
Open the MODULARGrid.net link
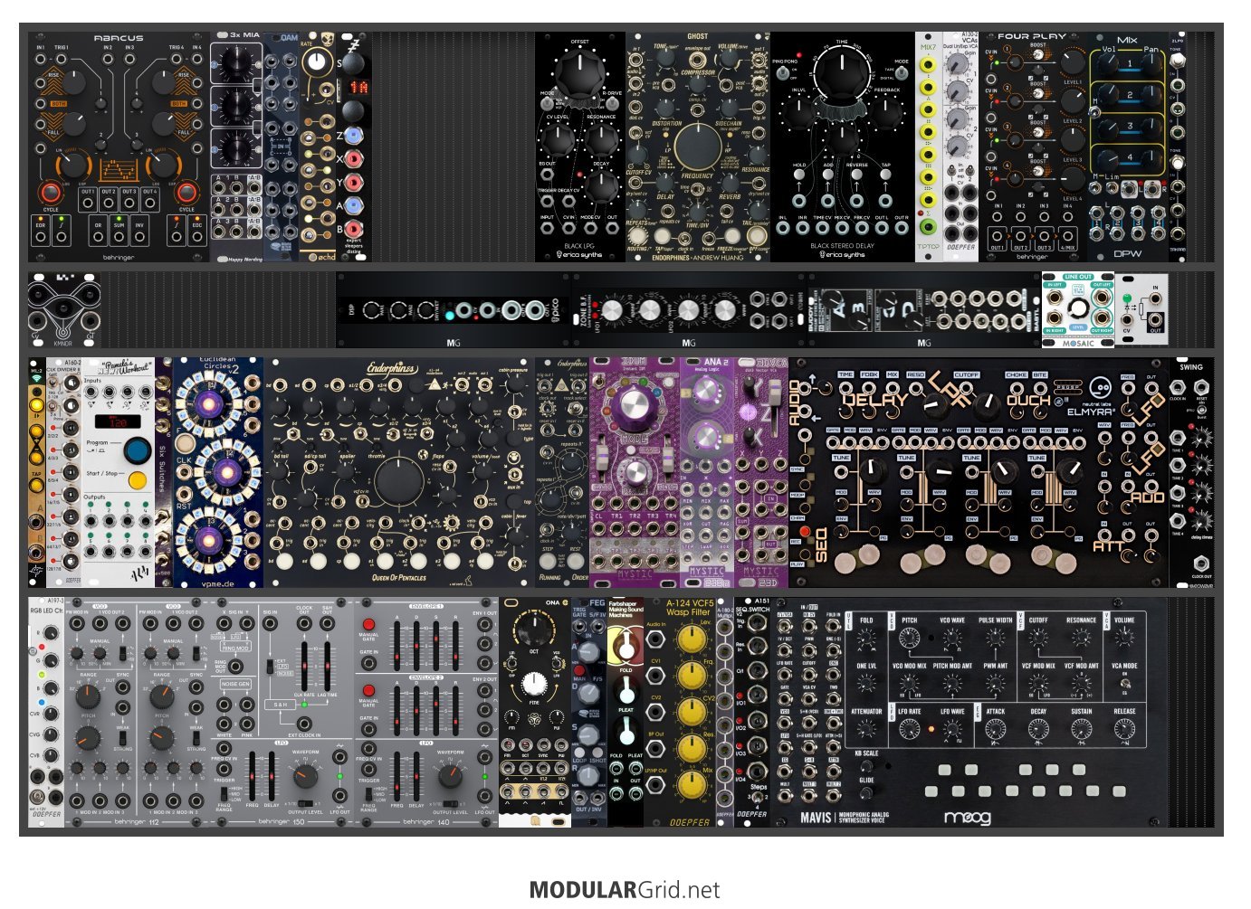pos(625,890)
